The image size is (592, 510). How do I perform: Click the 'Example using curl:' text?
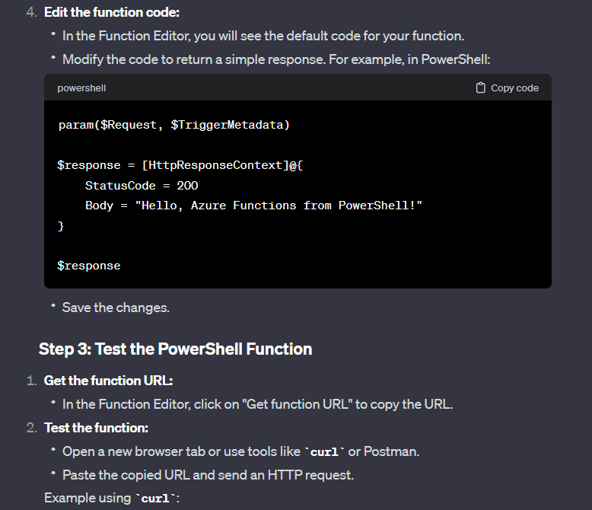(112, 498)
